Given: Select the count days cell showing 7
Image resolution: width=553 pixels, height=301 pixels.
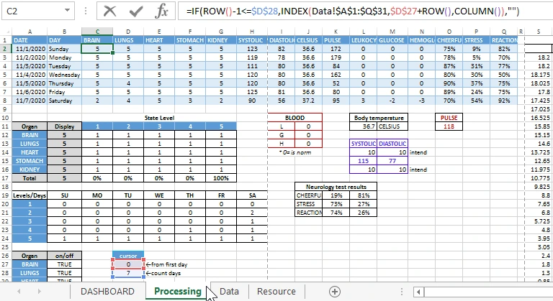Looking at the screenshot, I should tap(128, 273).
